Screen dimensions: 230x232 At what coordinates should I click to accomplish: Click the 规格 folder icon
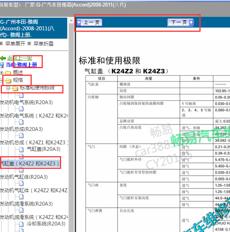(x=8, y=81)
